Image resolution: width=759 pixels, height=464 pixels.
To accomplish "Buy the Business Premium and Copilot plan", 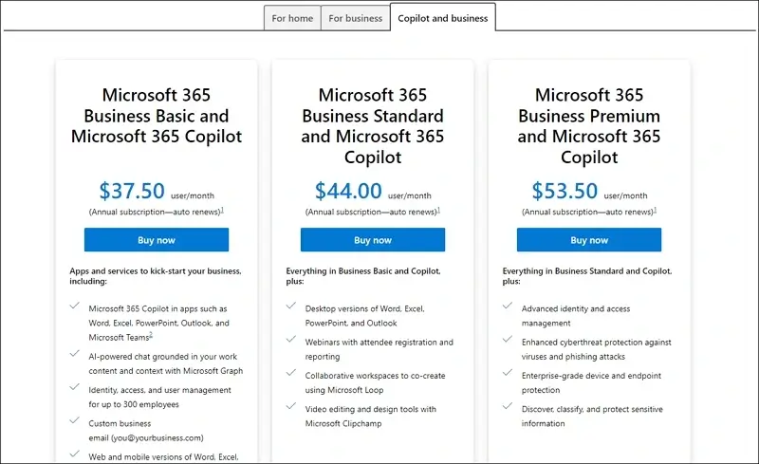I will click(589, 240).
